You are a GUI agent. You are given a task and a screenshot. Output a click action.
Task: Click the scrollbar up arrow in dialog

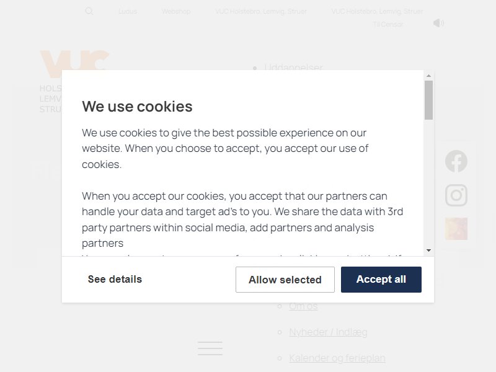coord(428,76)
